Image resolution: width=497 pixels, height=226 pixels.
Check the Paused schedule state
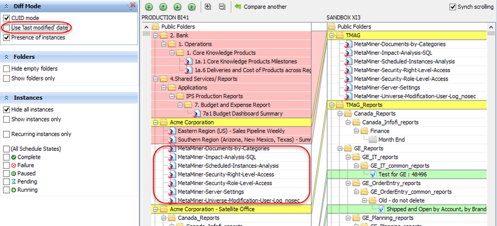coord(7,173)
